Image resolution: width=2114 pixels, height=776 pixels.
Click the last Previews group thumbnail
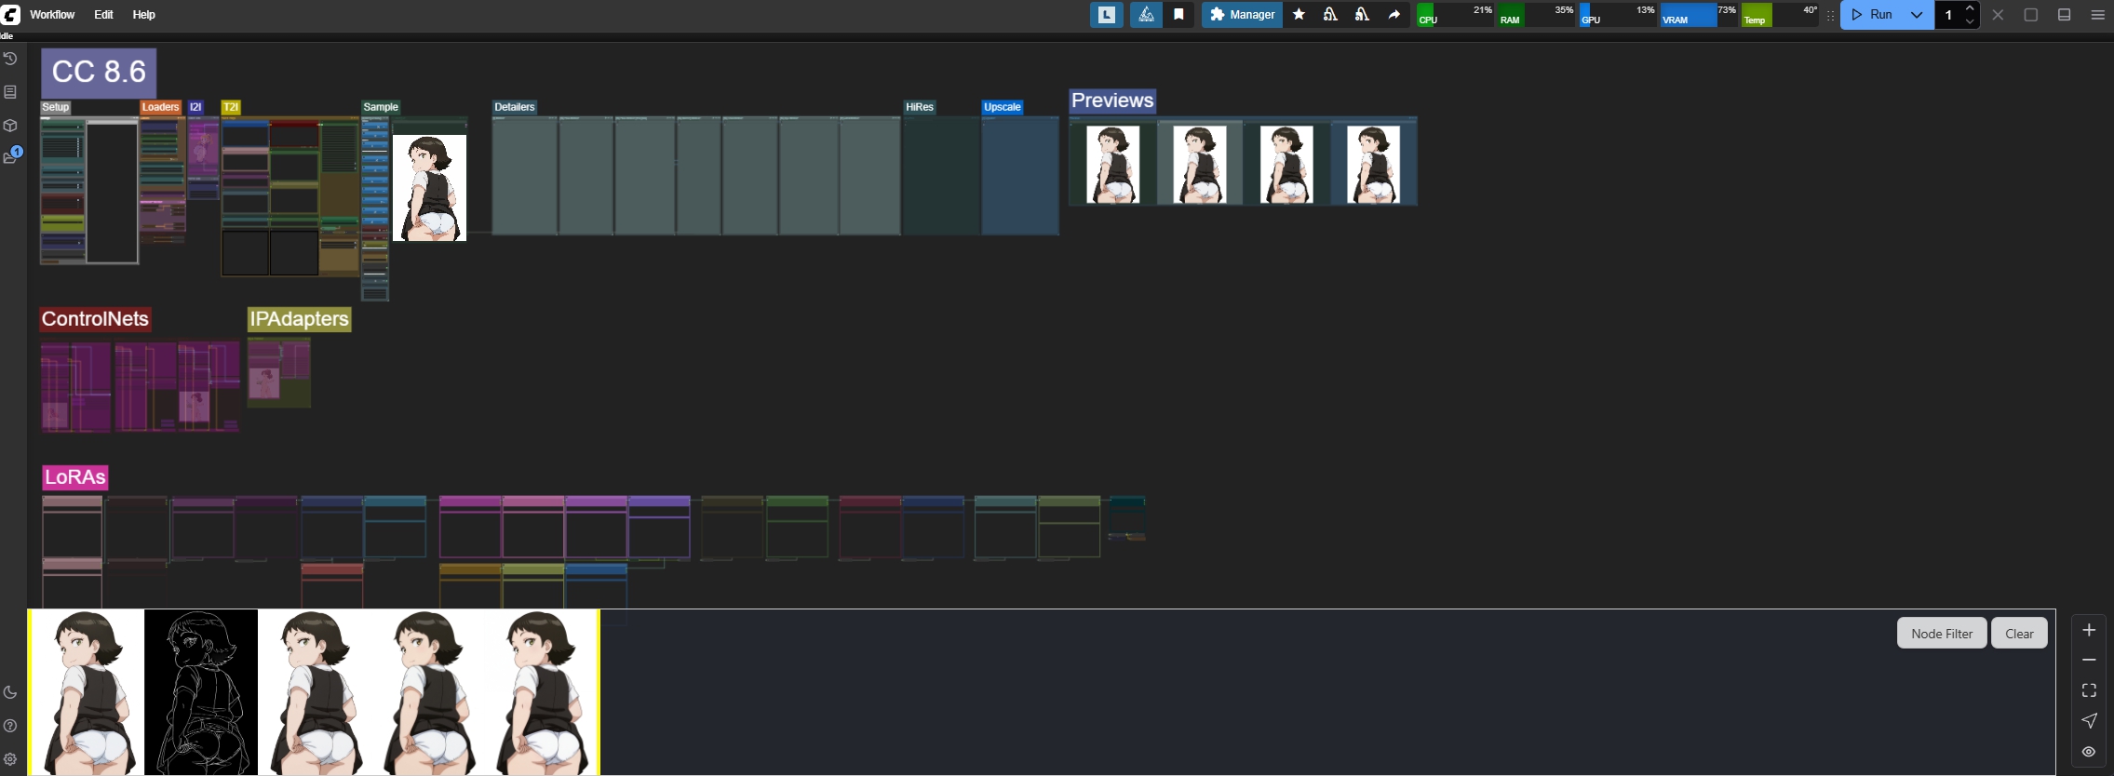[x=1373, y=165]
